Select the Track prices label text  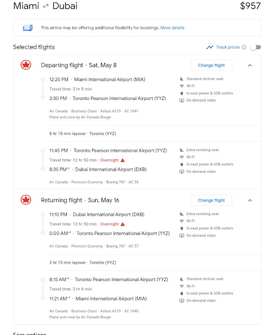point(228,47)
